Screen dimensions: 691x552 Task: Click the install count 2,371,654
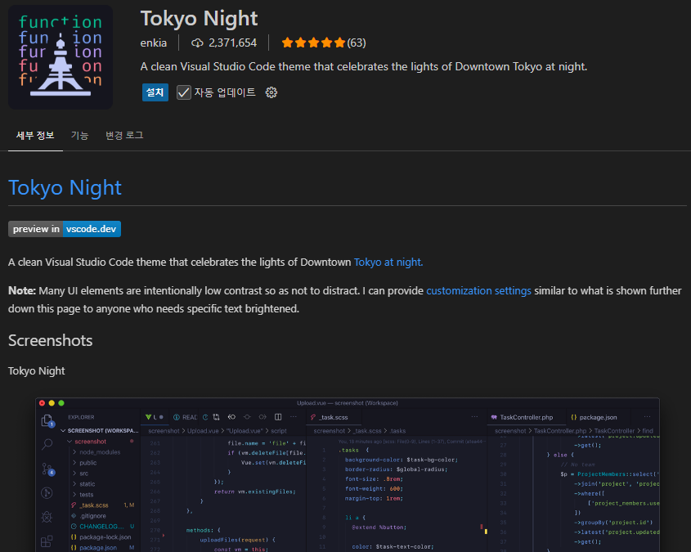click(x=232, y=43)
